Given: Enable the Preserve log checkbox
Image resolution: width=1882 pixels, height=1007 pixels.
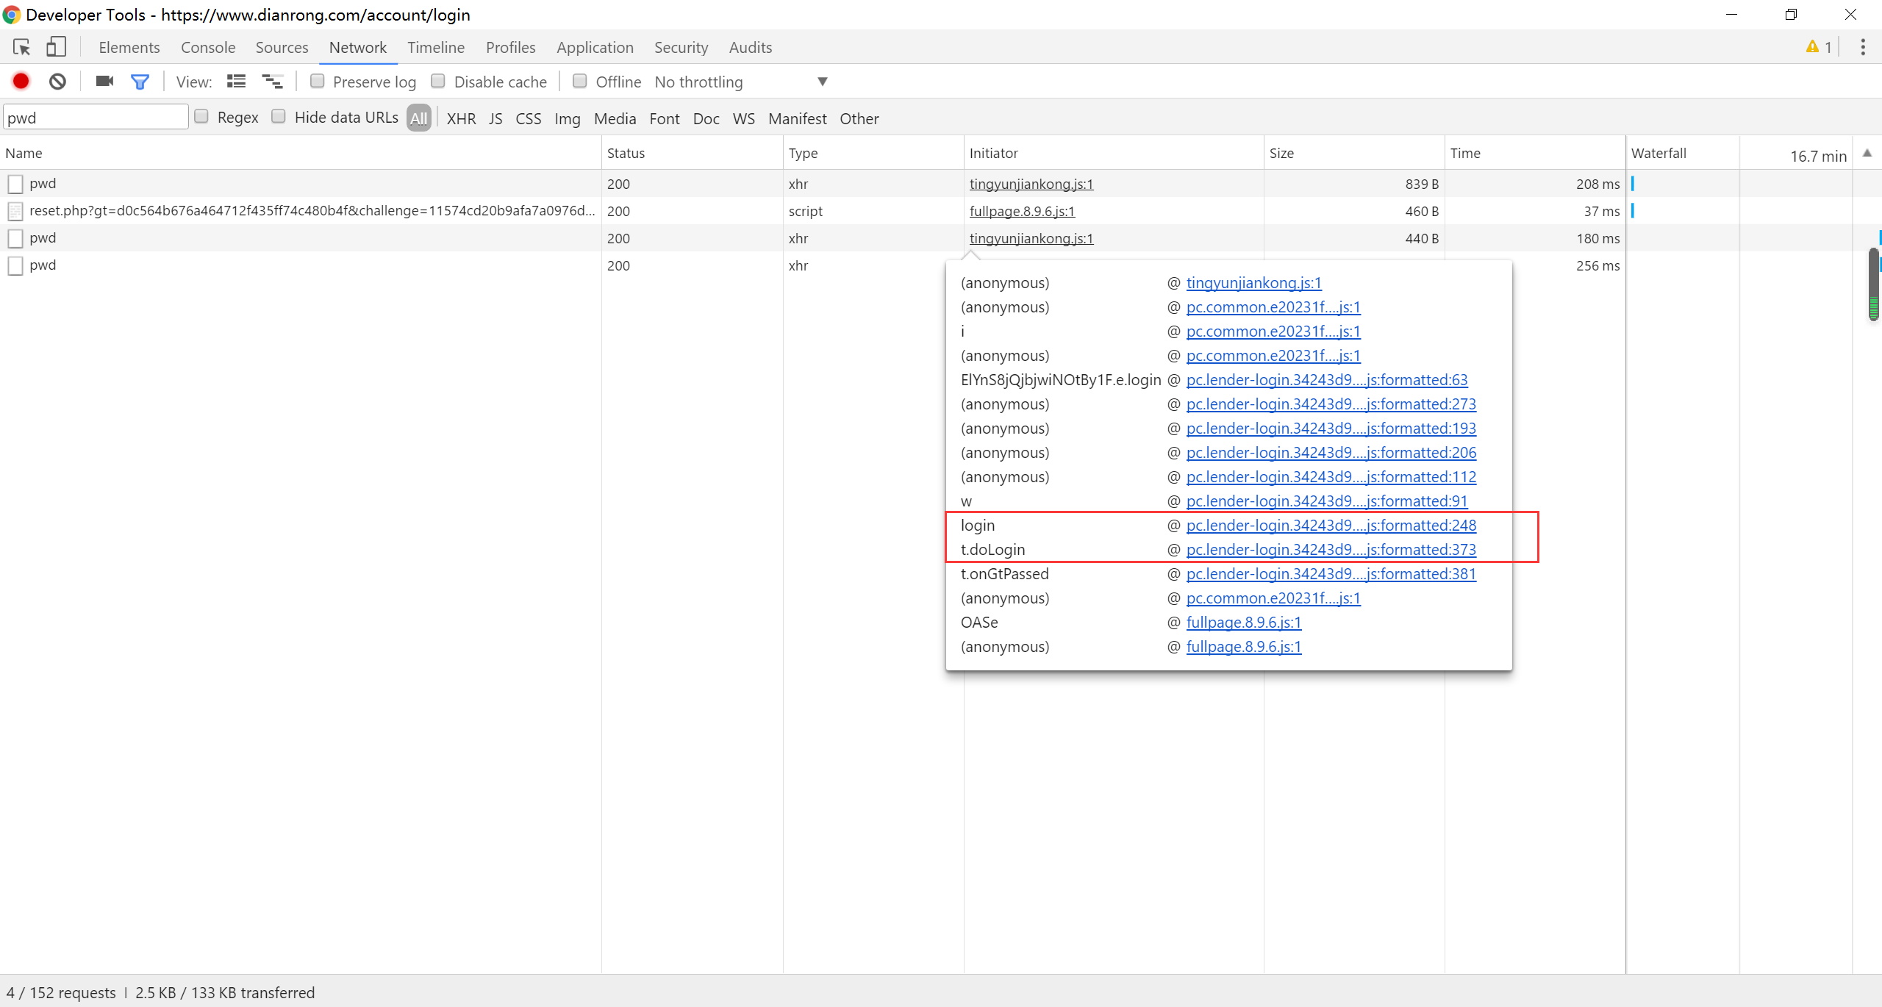Looking at the screenshot, I should 318,81.
